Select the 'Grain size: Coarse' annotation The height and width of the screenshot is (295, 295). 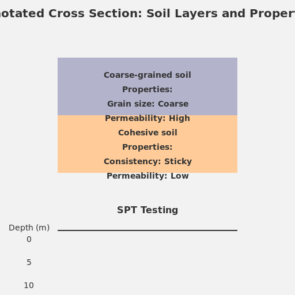point(147,104)
